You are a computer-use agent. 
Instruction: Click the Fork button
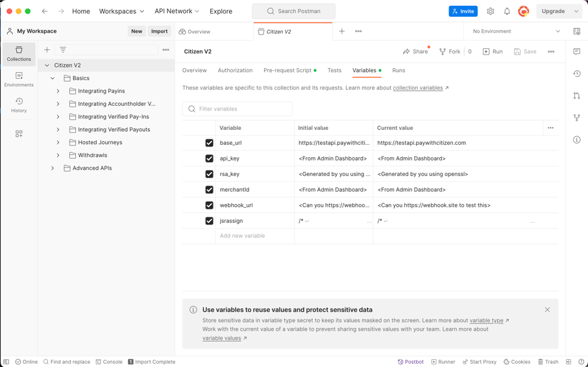[450, 51]
